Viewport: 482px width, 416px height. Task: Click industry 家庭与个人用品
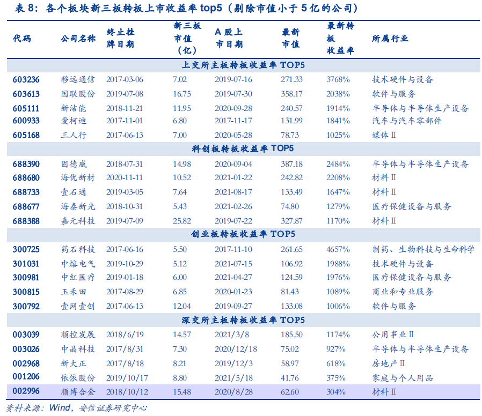(x=403, y=378)
